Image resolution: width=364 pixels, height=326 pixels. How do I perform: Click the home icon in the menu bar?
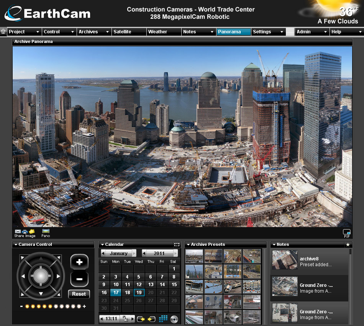coord(3,31)
